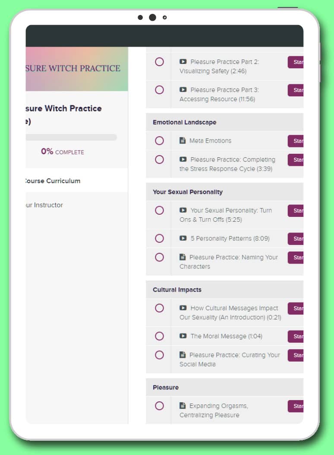
Task: Click video icon beside 5 Personality Patterns
Action: (x=183, y=238)
